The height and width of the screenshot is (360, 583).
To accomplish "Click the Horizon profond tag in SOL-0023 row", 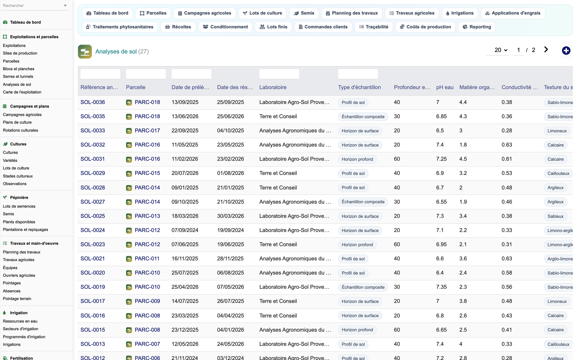I will pos(357,245).
